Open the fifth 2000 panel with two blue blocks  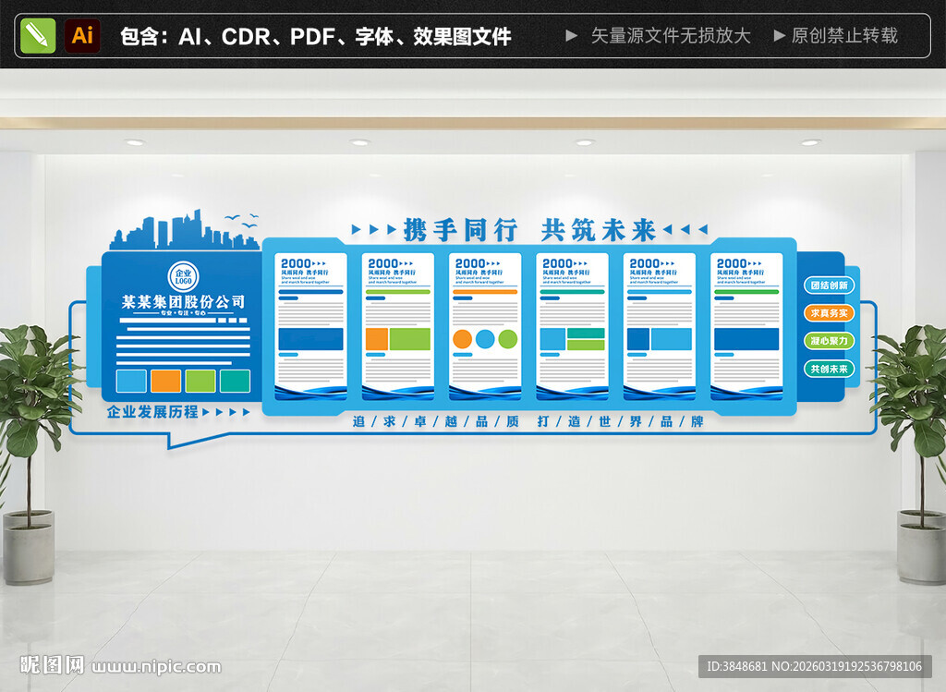pos(660,326)
